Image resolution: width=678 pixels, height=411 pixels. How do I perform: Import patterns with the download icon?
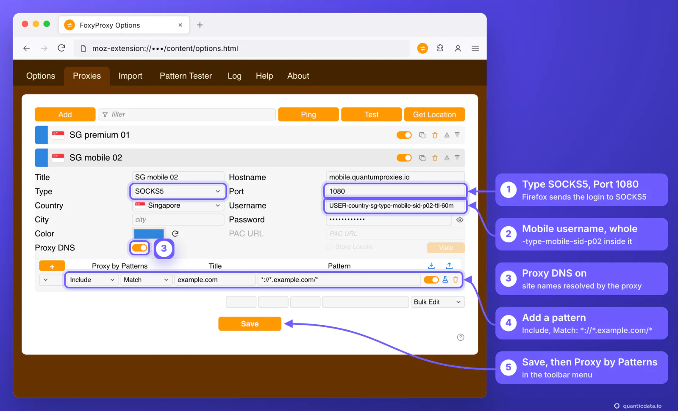[x=431, y=266]
